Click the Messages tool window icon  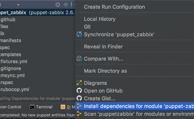63,107
